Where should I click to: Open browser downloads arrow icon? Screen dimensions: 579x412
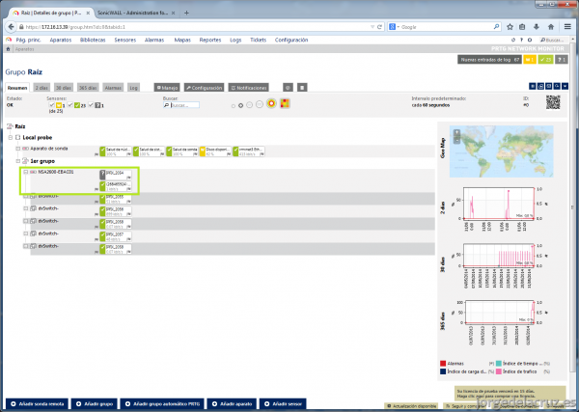click(x=537, y=27)
